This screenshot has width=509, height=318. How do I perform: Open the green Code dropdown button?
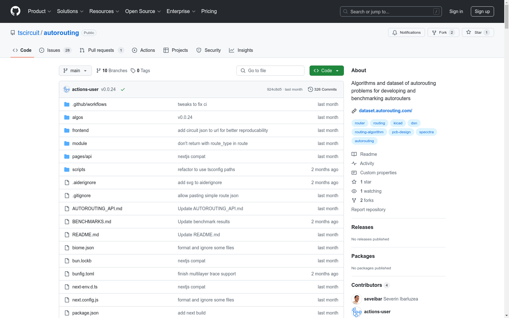[326, 71]
